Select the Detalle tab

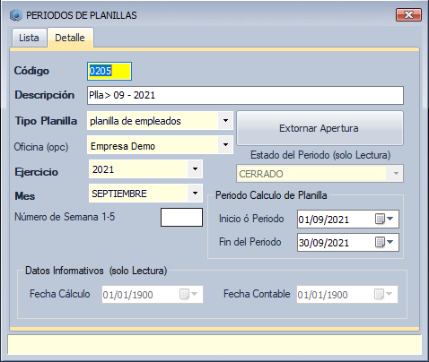70,38
